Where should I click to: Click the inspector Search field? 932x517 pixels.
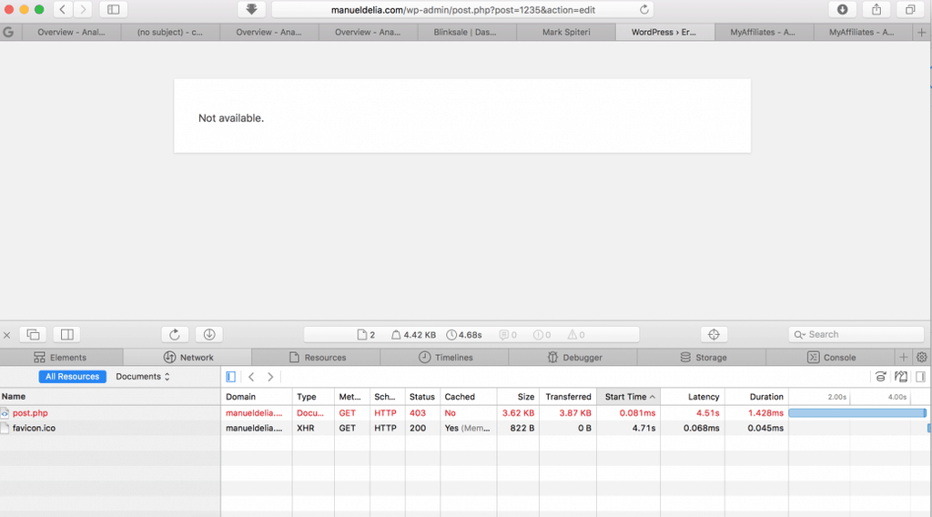[x=856, y=334]
